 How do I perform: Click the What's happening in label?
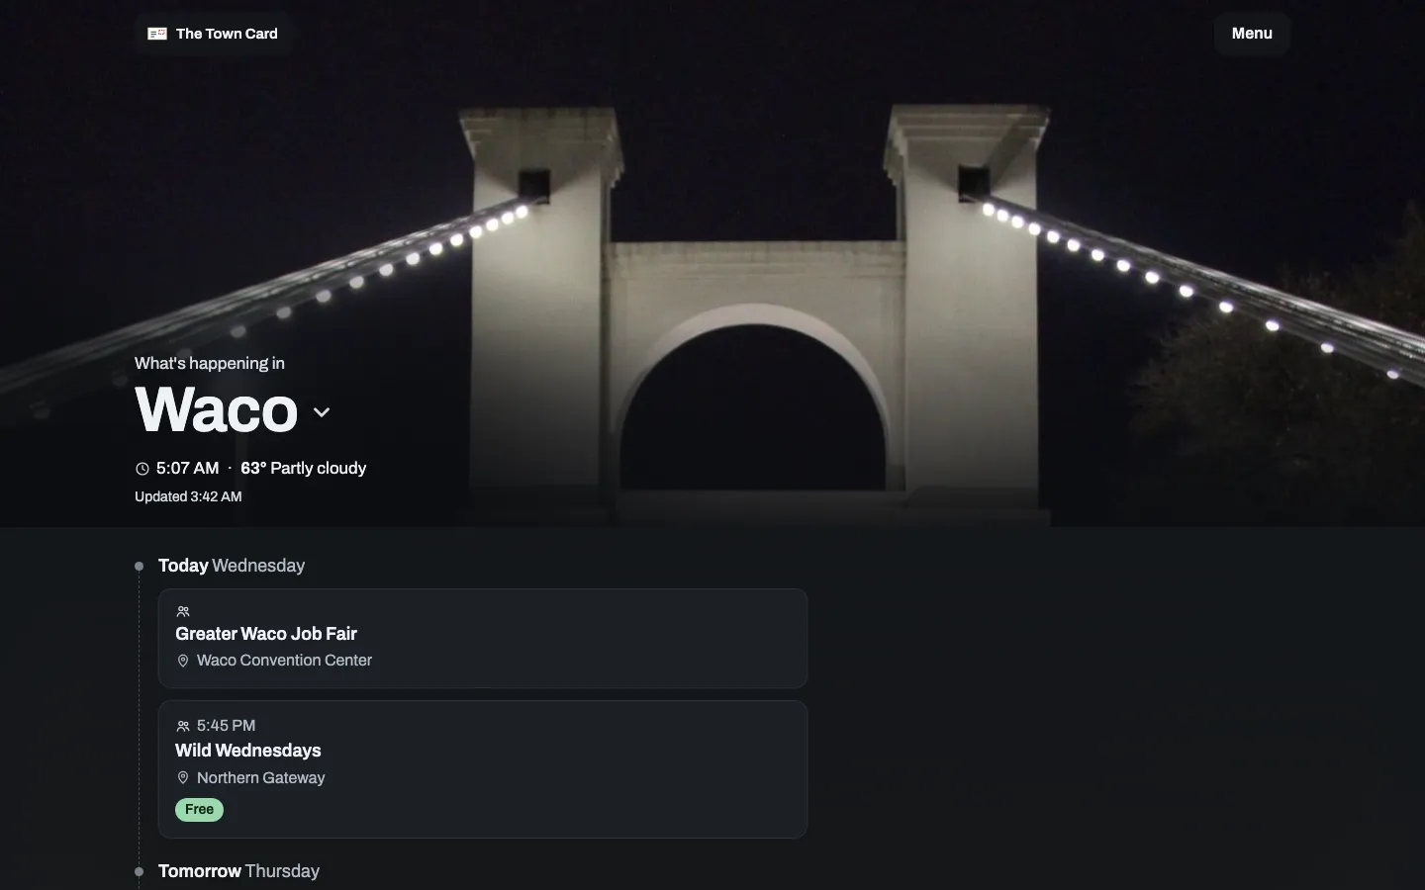click(210, 363)
